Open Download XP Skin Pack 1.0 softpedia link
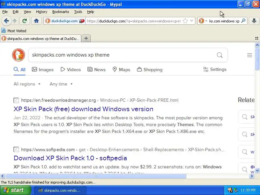 click(70, 158)
